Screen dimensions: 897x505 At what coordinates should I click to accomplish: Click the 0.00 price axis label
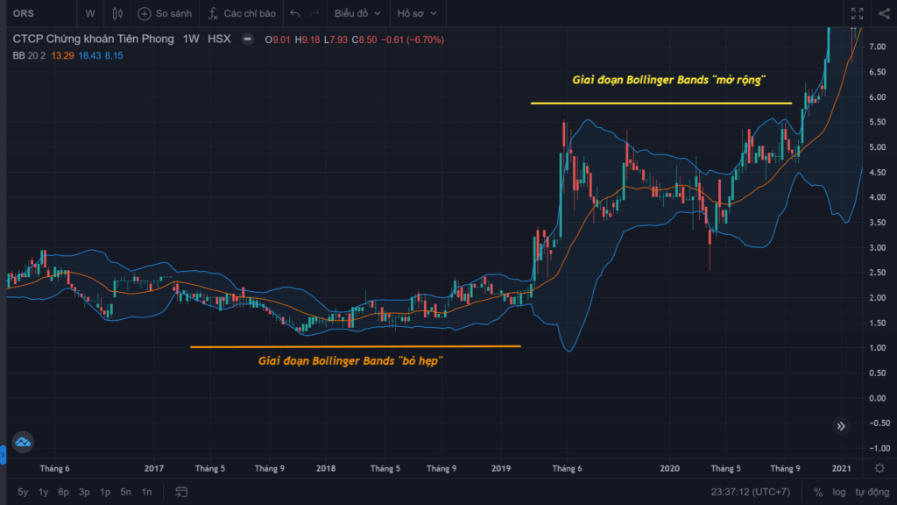[878, 398]
